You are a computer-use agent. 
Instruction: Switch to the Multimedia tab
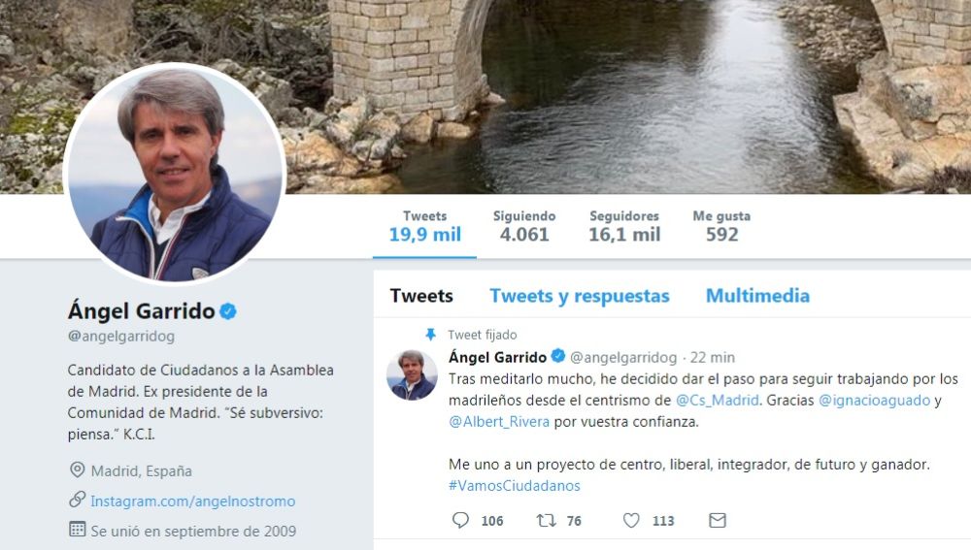click(x=757, y=296)
